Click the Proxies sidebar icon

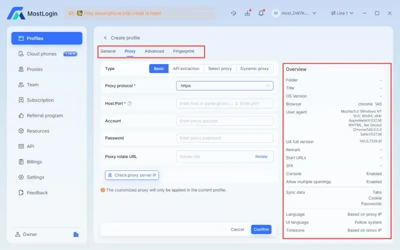21,69
